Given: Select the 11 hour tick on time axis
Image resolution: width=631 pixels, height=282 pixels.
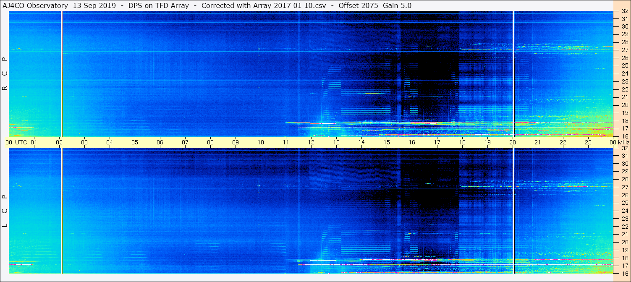Looking at the screenshot, I should pyautogui.click(x=286, y=142).
